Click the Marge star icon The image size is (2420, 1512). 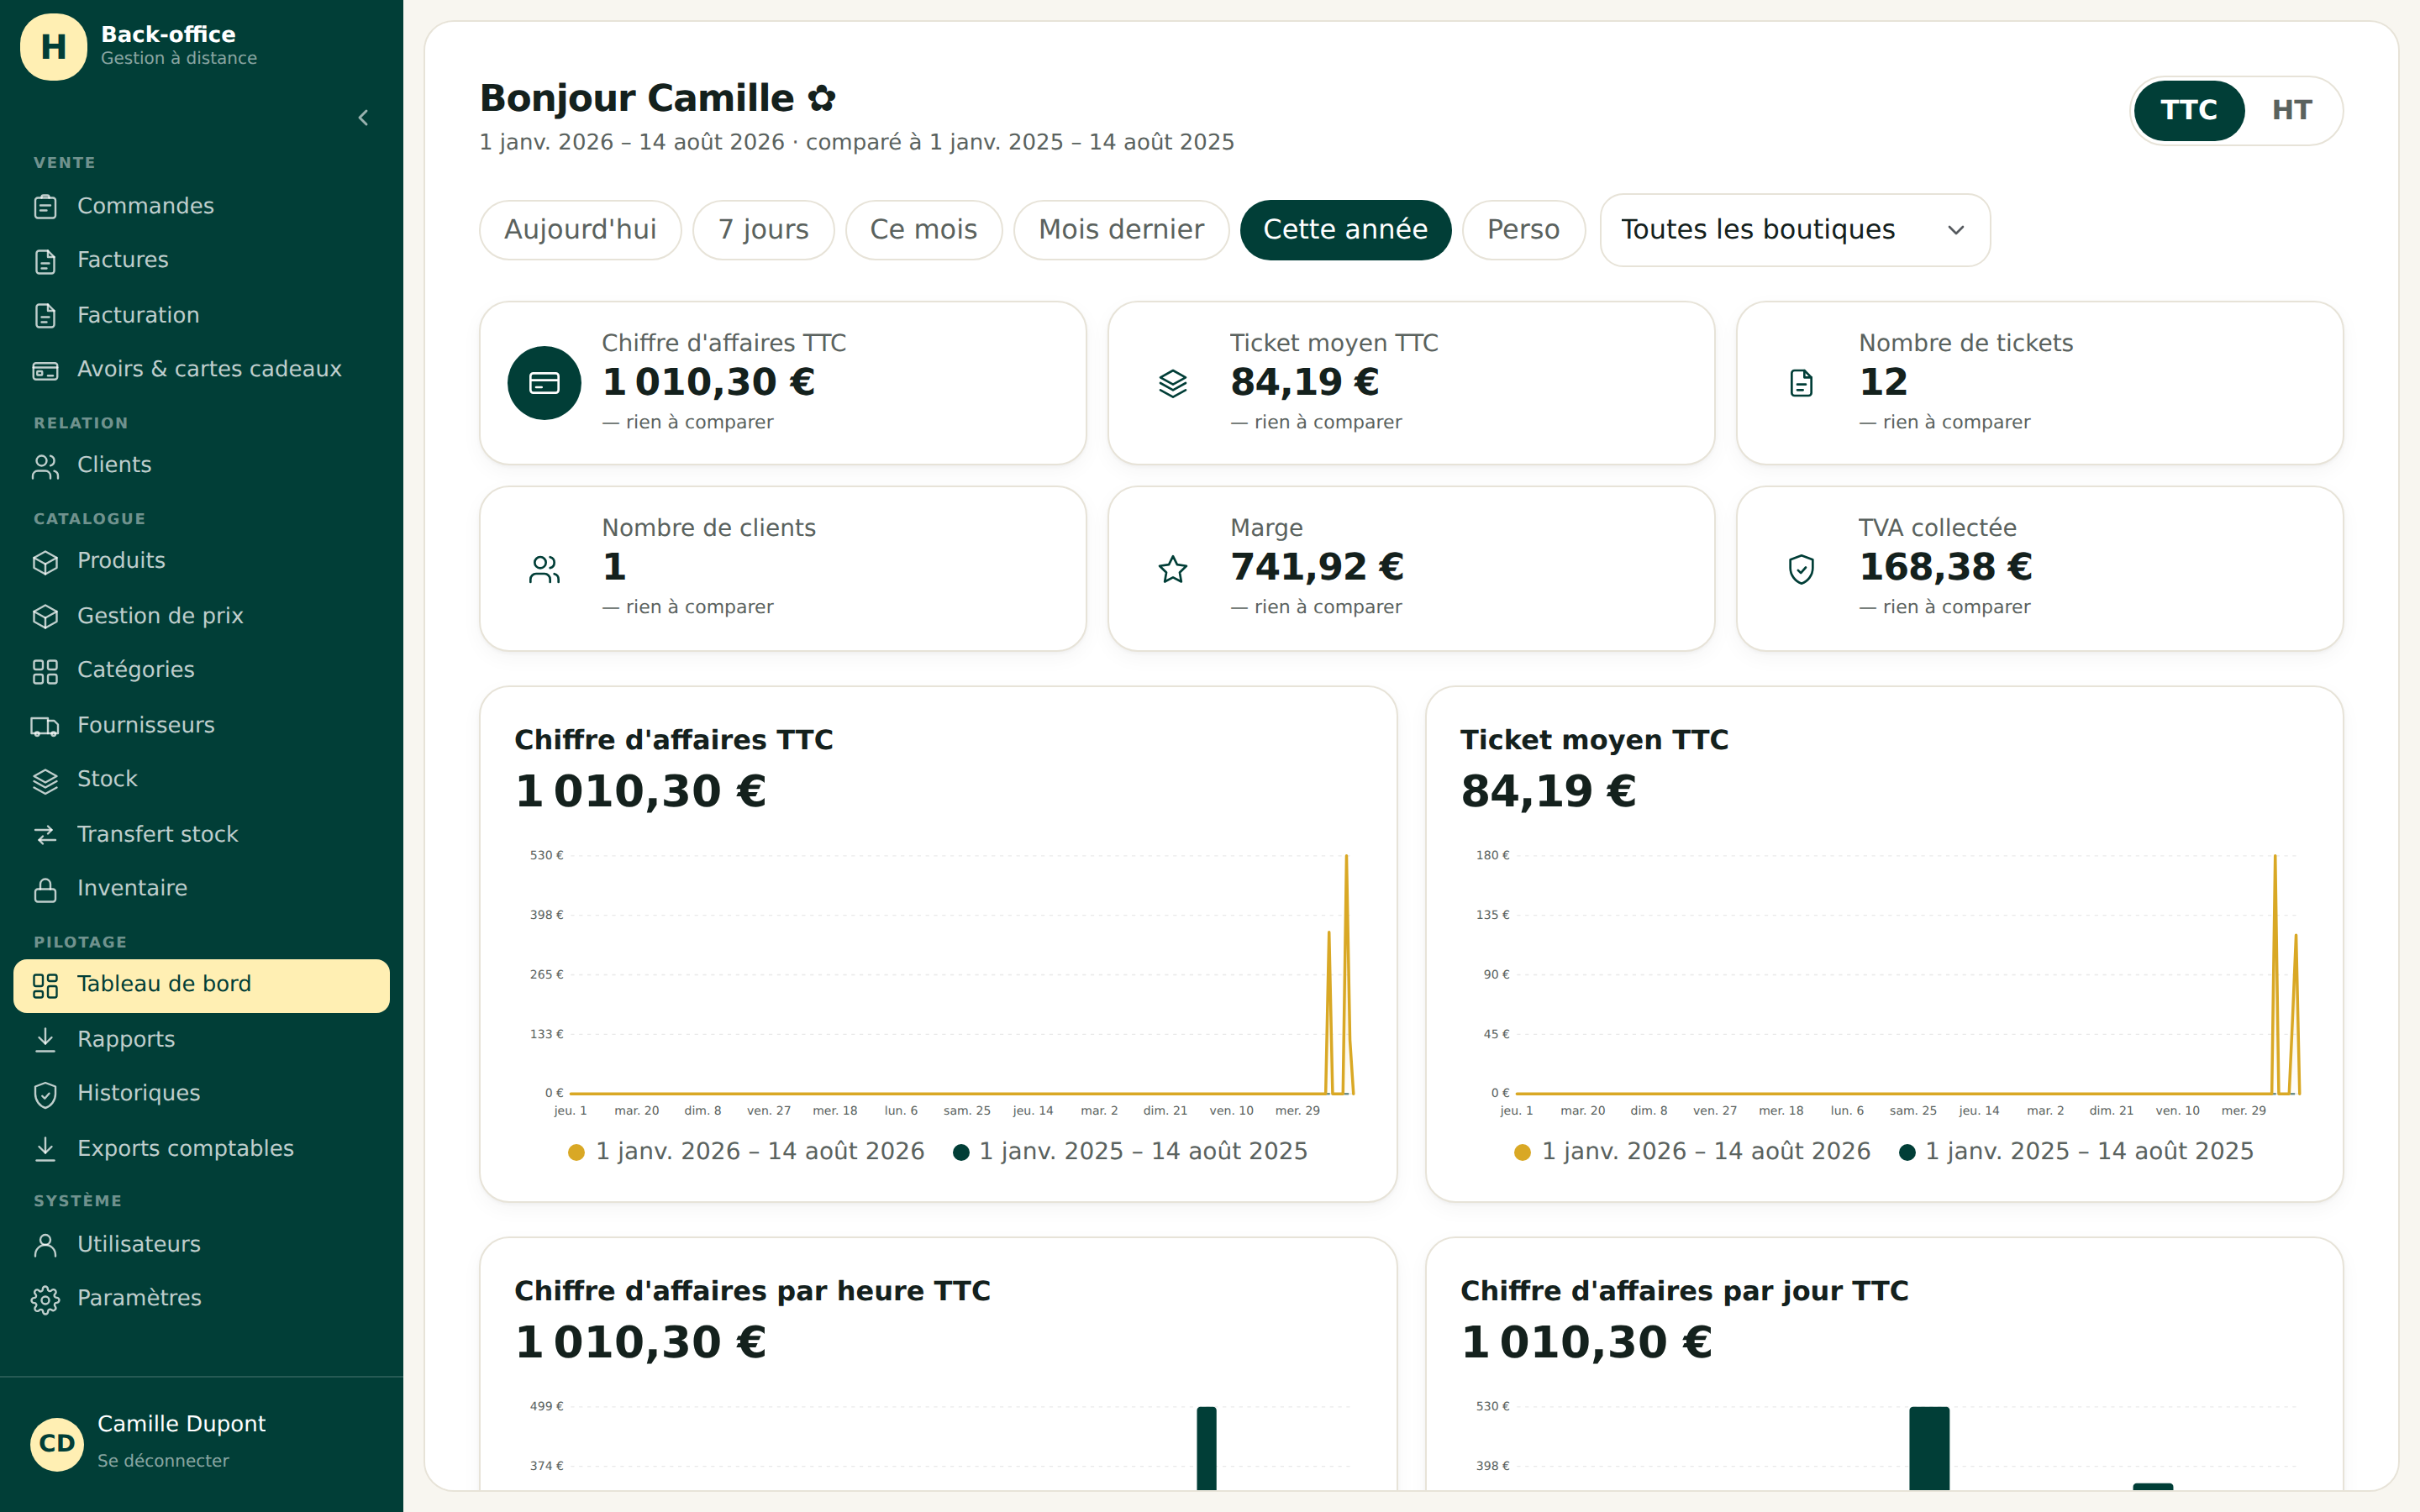[1173, 569]
